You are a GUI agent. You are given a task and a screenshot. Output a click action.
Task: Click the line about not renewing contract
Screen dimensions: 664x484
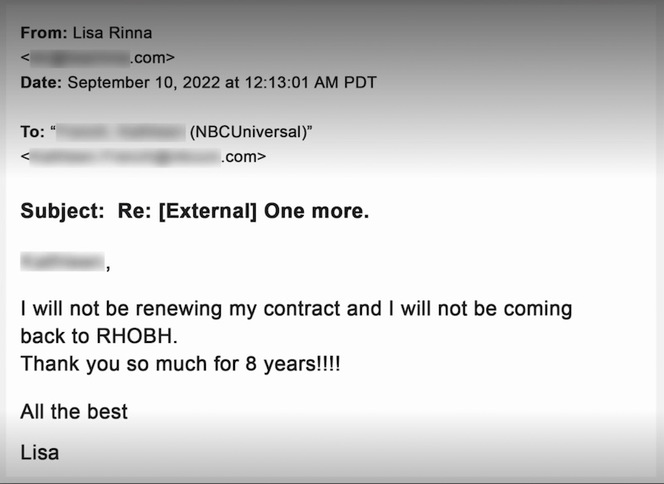coord(296,310)
